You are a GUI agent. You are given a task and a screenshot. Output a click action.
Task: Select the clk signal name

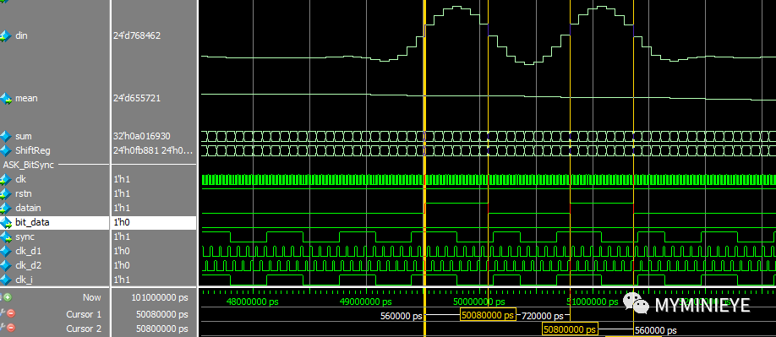20,179
